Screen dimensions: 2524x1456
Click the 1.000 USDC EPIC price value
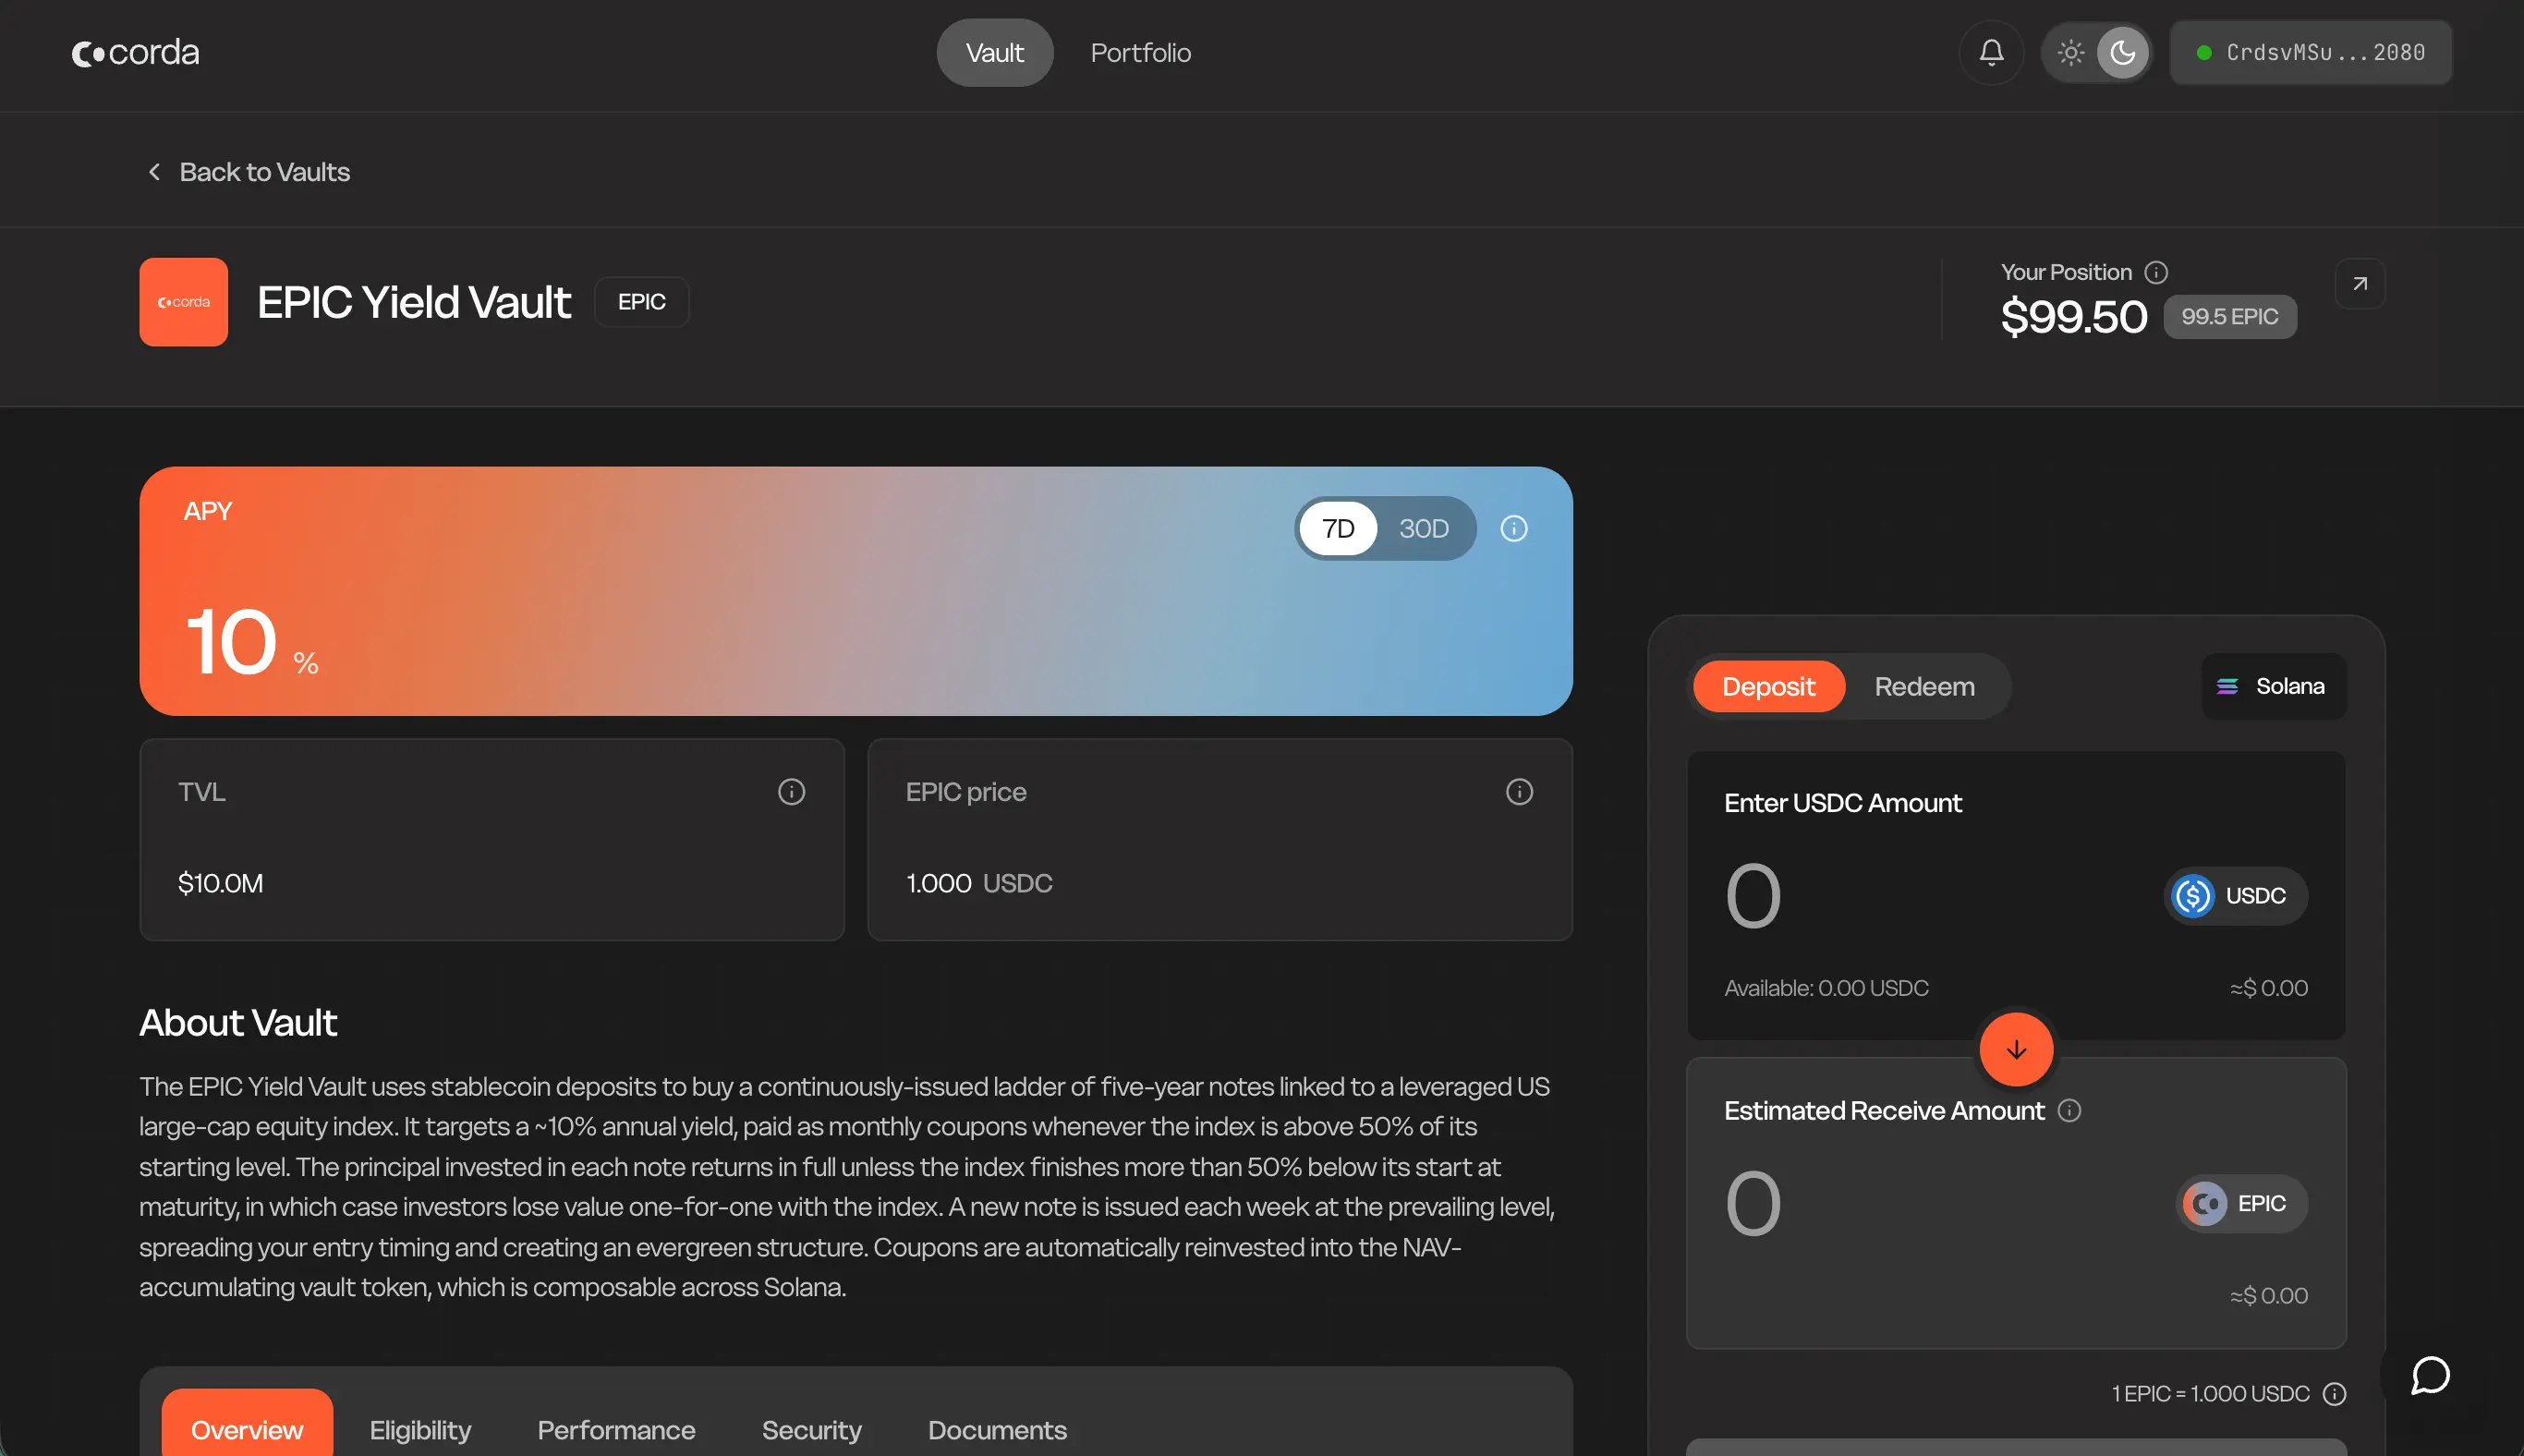[x=979, y=883]
